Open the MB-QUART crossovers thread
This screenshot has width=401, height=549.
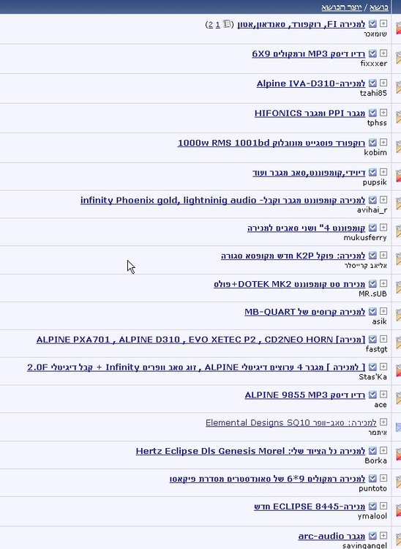pos(304,312)
